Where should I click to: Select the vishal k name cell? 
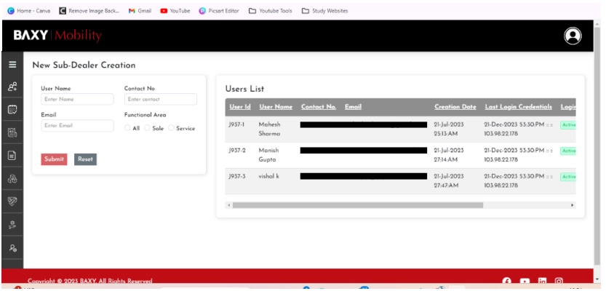[x=269, y=176]
